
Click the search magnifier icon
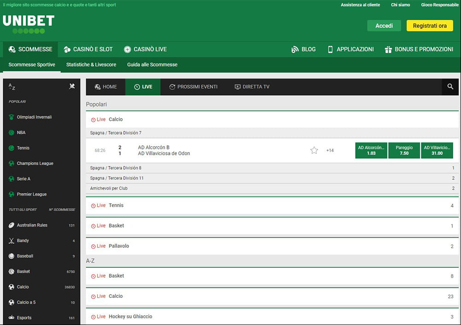click(x=450, y=86)
